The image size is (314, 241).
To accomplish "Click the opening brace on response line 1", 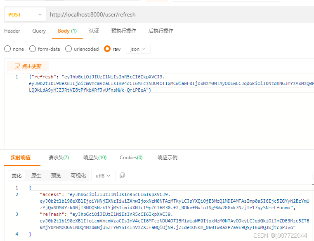I will coord(30,188).
